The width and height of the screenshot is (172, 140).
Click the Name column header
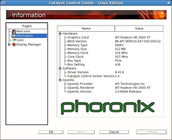86,29
